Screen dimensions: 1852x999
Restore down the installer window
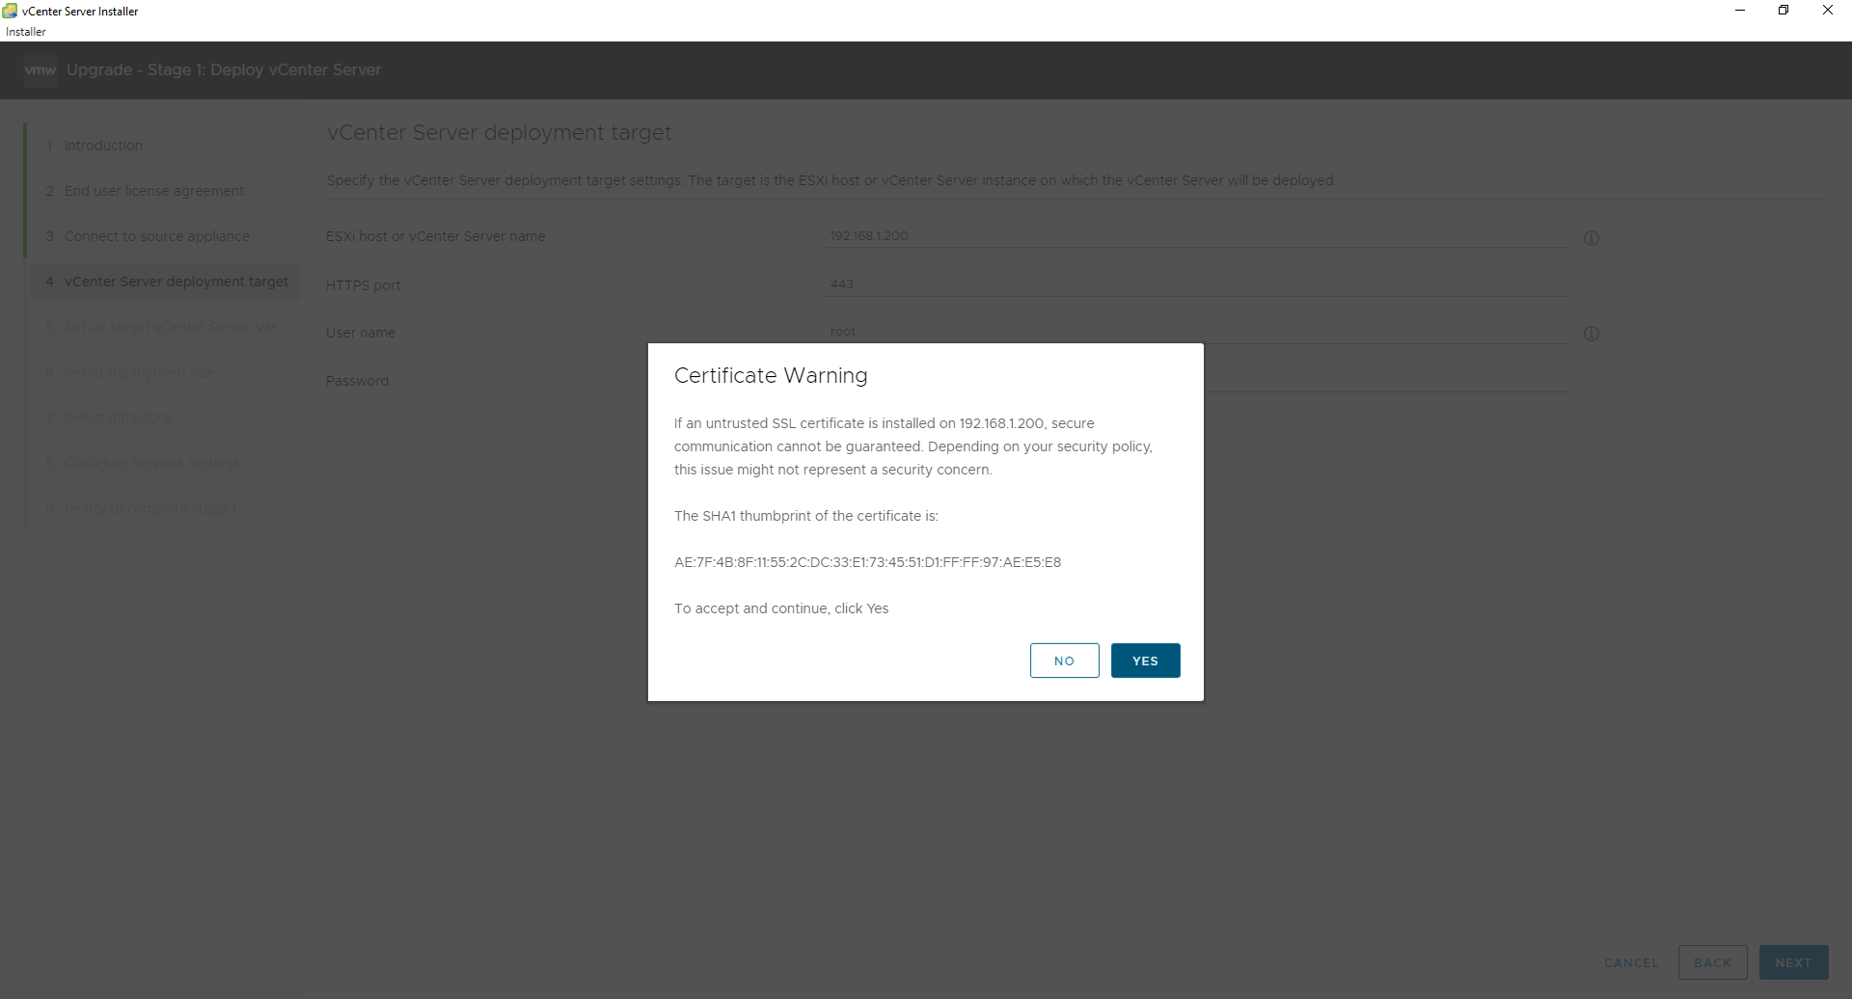click(1784, 11)
